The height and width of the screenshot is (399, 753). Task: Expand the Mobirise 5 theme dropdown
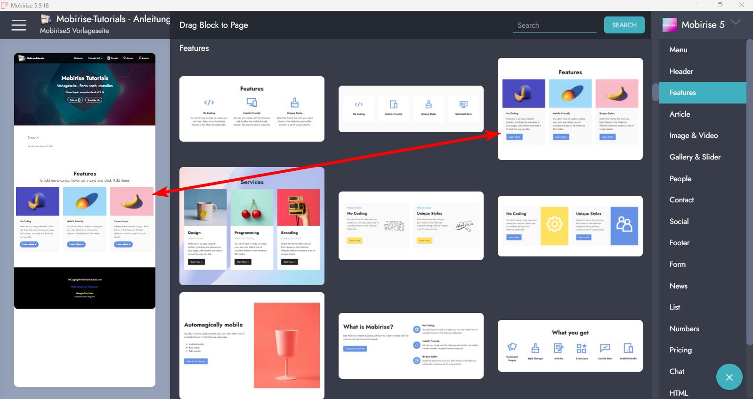[x=736, y=23]
